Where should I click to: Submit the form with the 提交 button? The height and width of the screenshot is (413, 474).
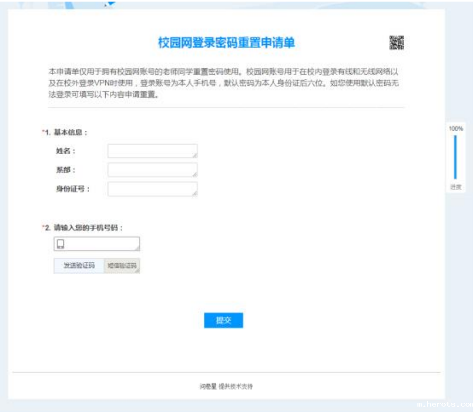(x=223, y=320)
